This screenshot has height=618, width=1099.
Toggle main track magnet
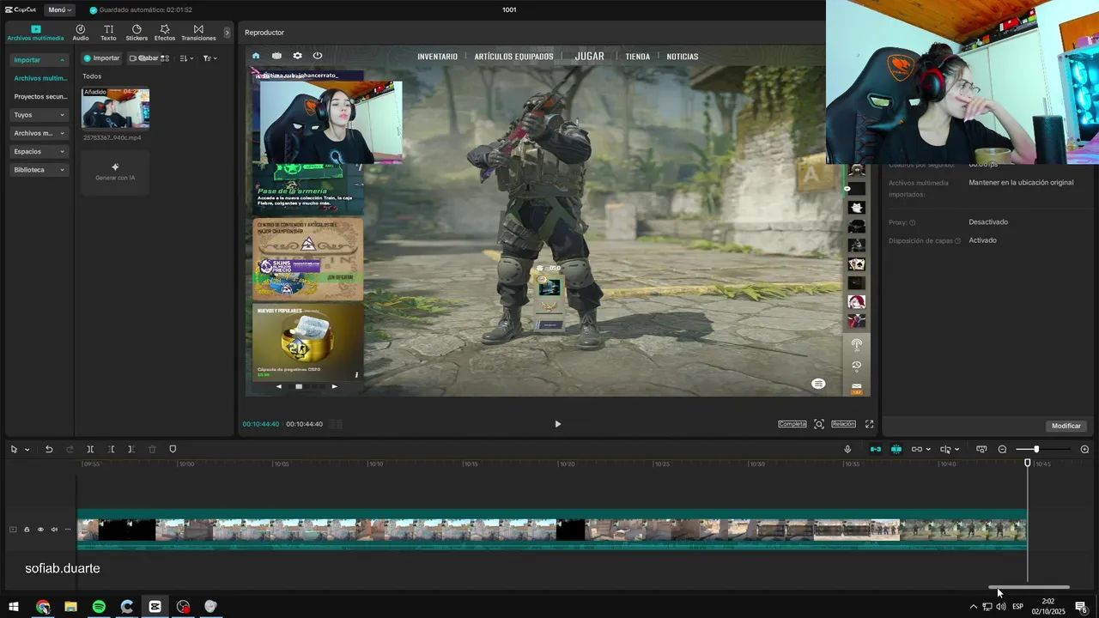(x=876, y=450)
